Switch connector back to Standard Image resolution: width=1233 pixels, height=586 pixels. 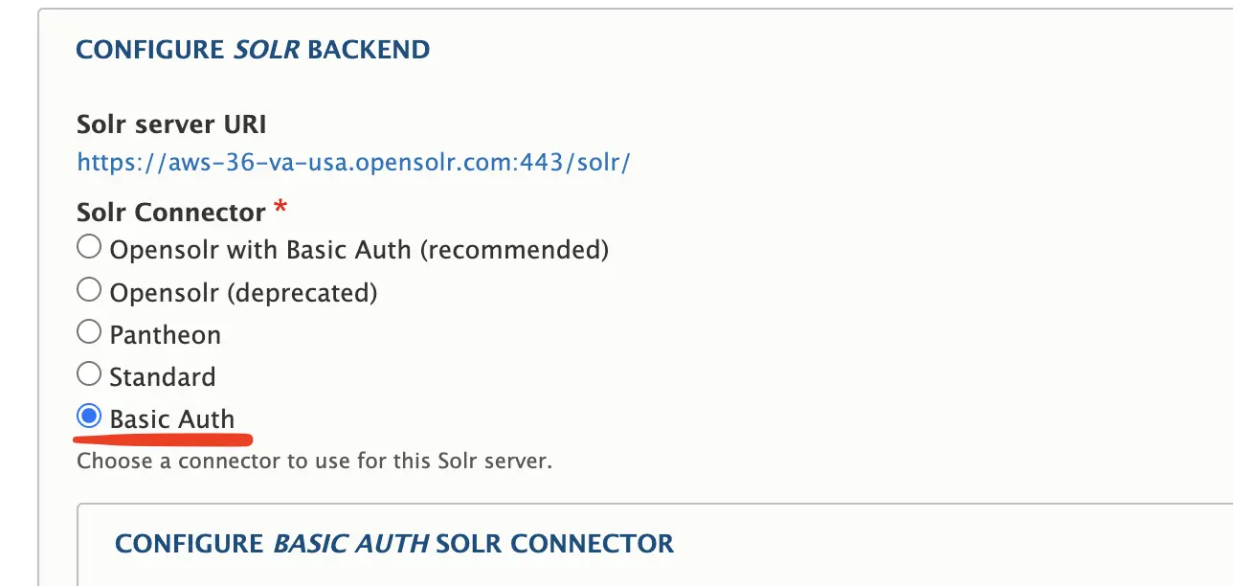[89, 373]
